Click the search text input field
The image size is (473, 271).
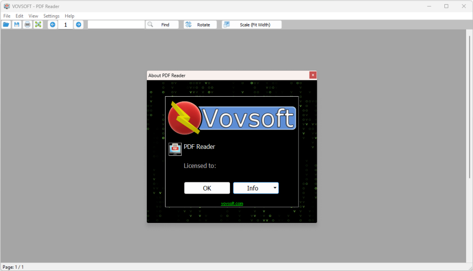click(116, 25)
